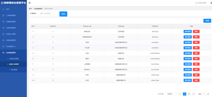Focus the 所属模块 search input field
The width and height of the screenshot is (212, 97).
[48, 13]
